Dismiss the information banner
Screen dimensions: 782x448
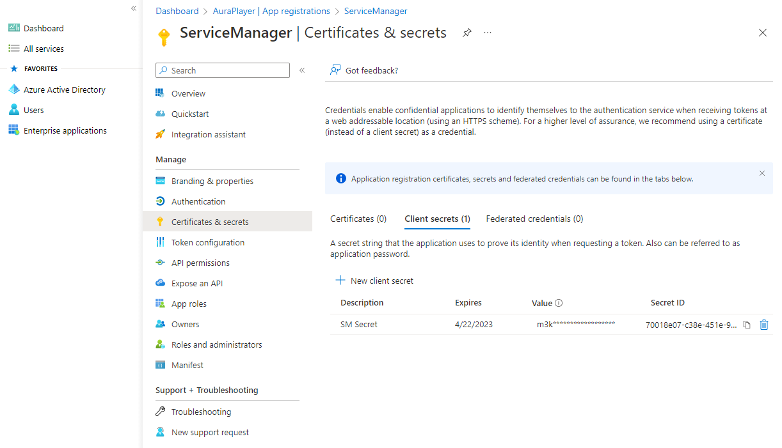(x=762, y=173)
